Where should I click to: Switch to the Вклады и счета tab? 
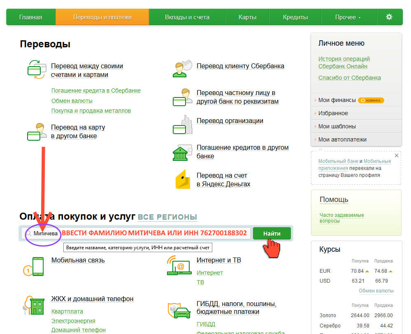coord(187,17)
